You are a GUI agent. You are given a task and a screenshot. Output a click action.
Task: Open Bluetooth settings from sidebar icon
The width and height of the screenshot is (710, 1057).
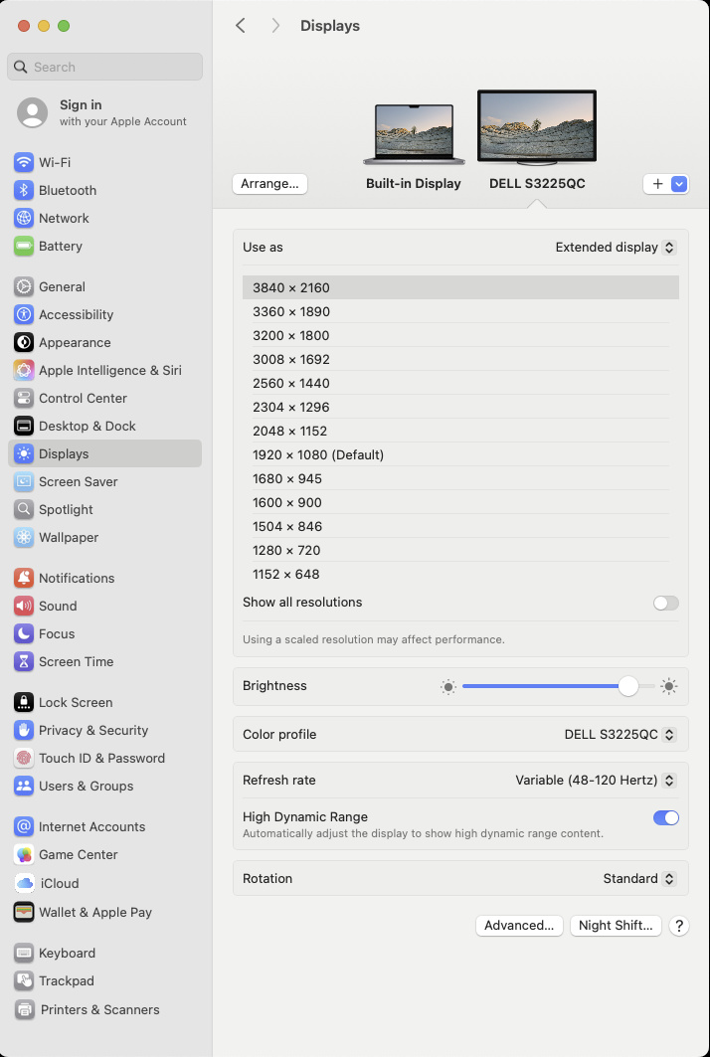click(x=24, y=190)
